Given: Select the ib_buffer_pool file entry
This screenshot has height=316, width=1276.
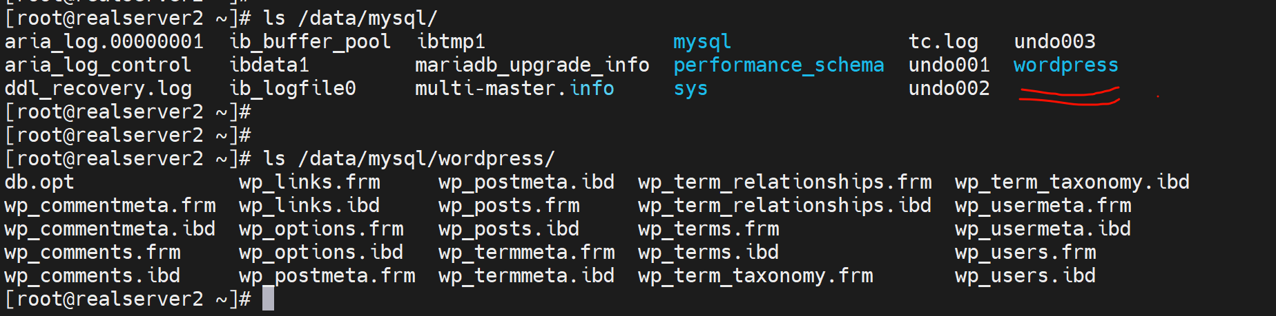Looking at the screenshot, I should pyautogui.click(x=310, y=42).
